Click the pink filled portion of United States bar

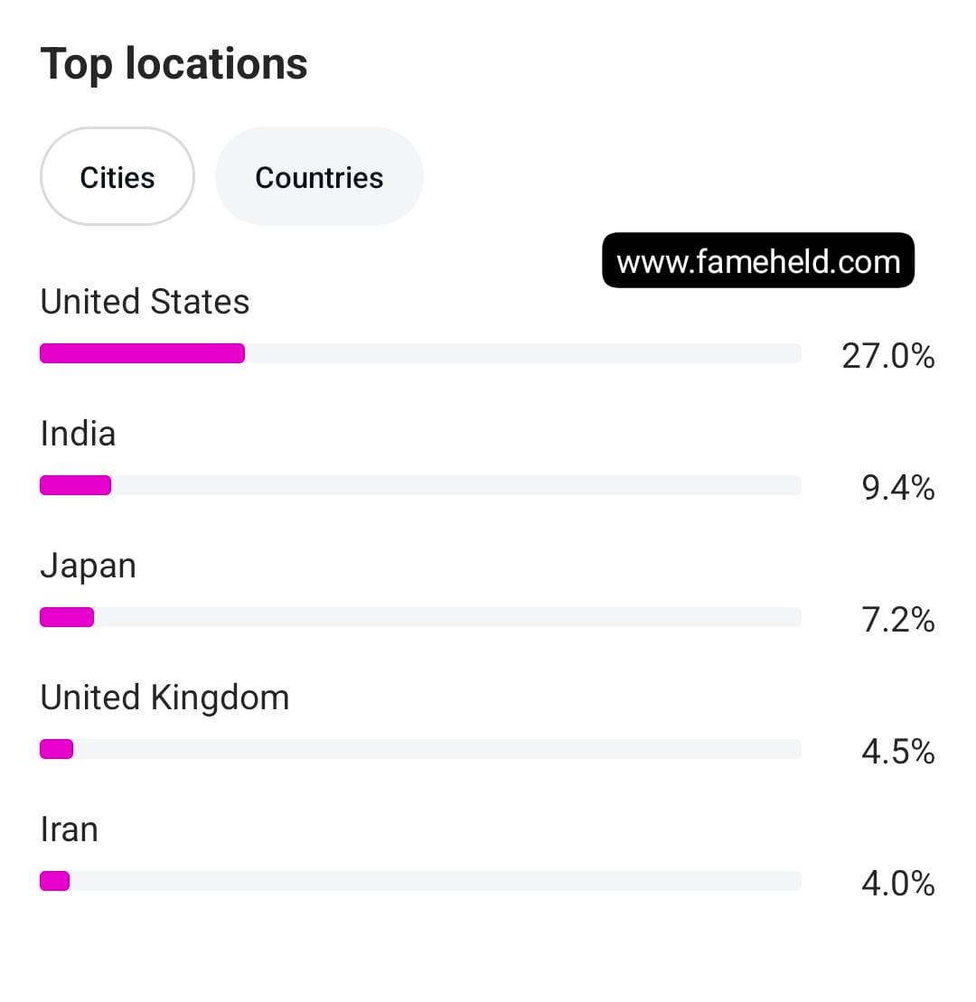142,353
